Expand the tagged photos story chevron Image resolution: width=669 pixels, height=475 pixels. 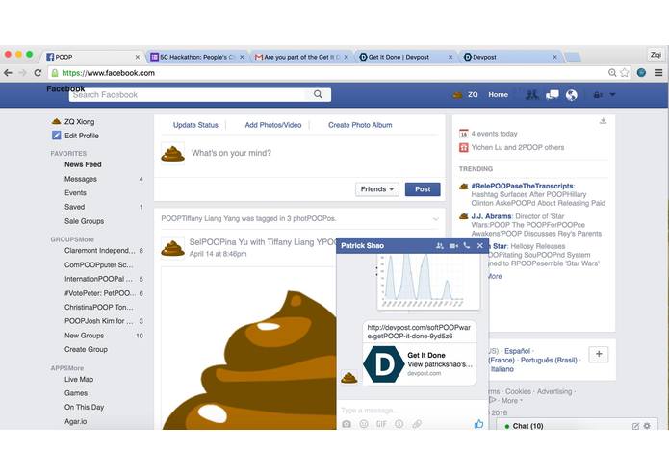(x=436, y=219)
